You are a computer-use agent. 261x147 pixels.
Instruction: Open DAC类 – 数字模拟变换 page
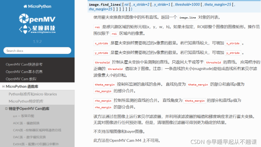click(29, 137)
